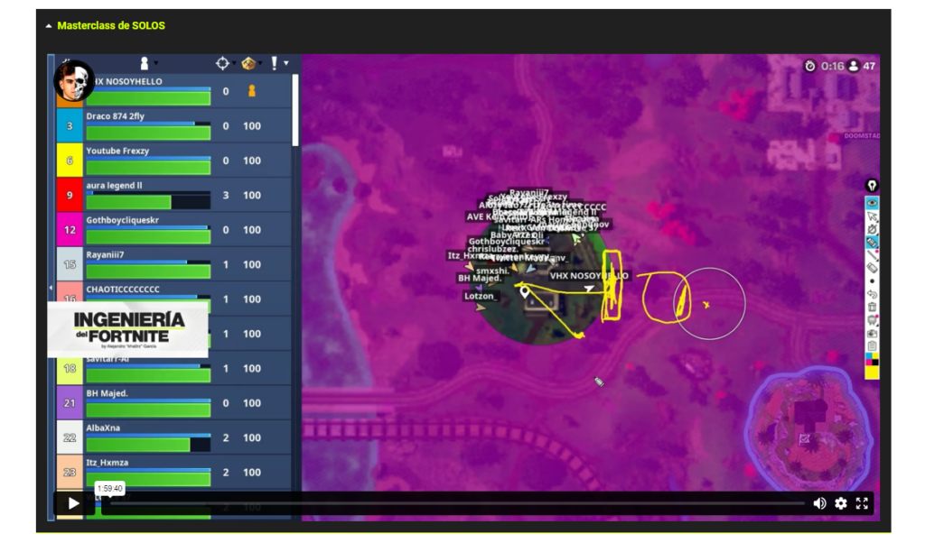Image resolution: width=925 pixels, height=543 pixels.
Task: Click the red number 9 team badge
Action: point(70,195)
